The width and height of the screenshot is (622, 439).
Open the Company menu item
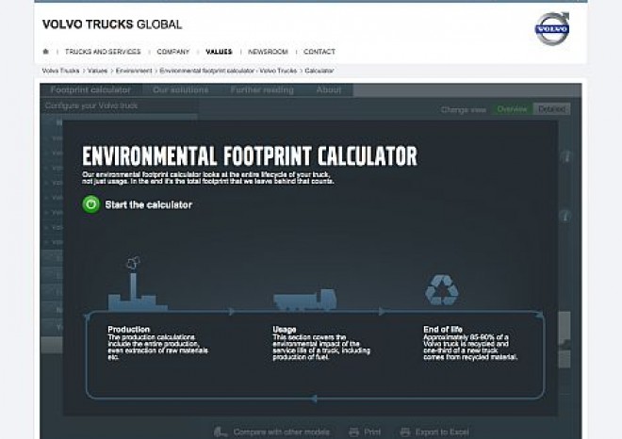[173, 52]
